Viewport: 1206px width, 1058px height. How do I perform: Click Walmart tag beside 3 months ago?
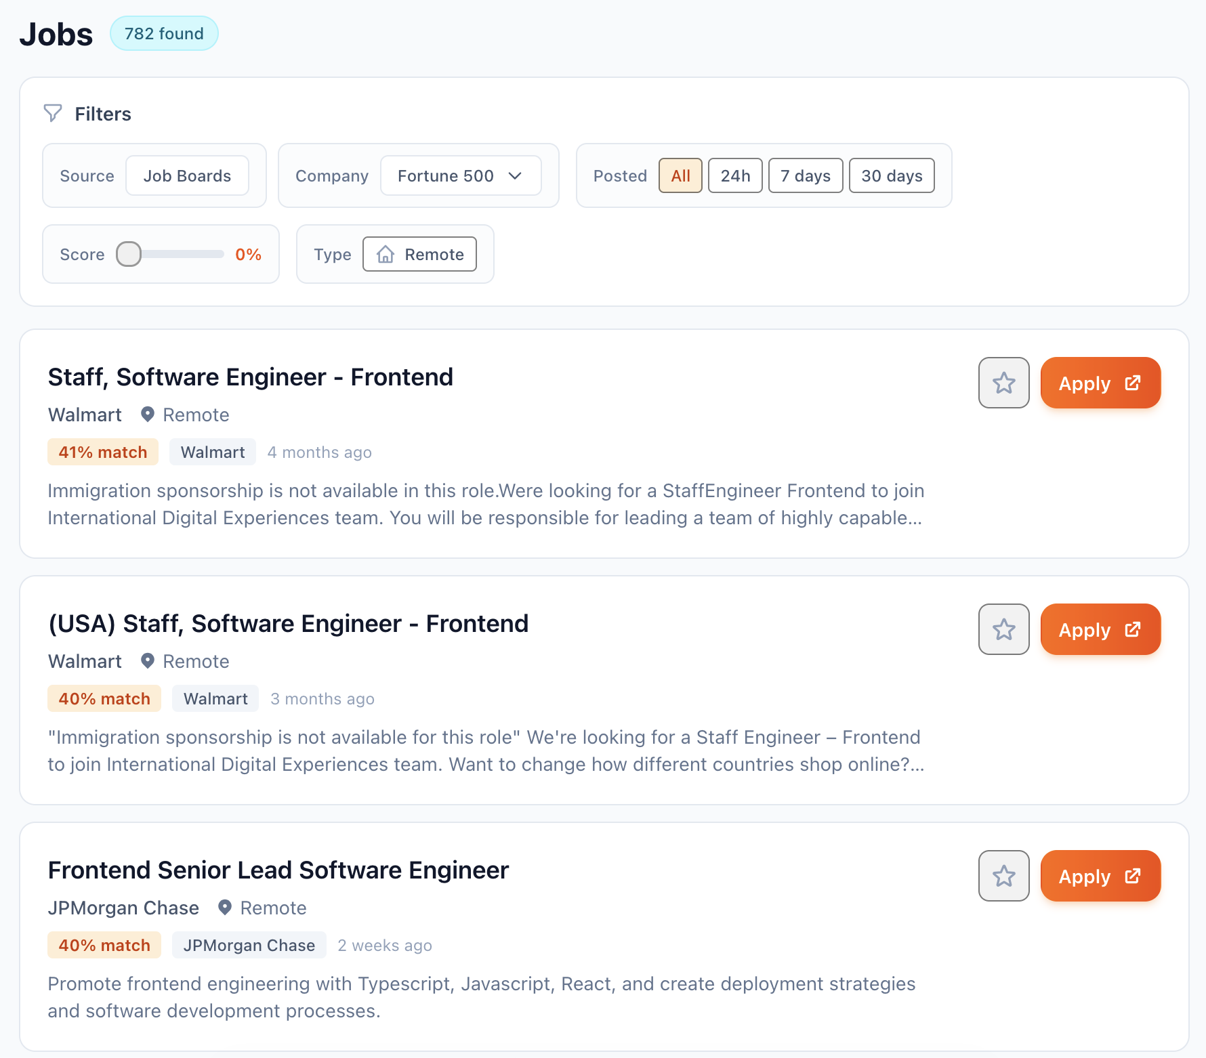(215, 698)
